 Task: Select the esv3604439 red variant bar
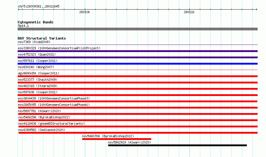pos(137,101)
